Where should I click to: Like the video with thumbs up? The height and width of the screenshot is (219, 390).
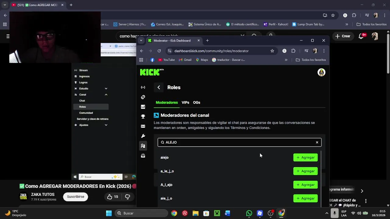pos(112,197)
